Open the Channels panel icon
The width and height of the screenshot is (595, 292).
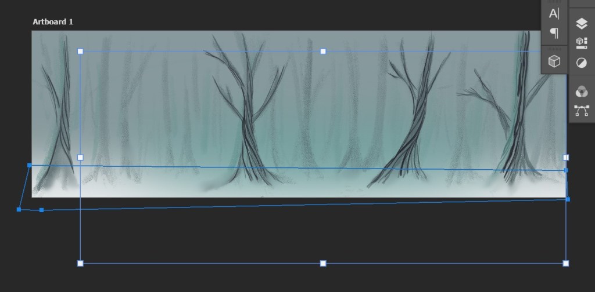click(x=581, y=92)
